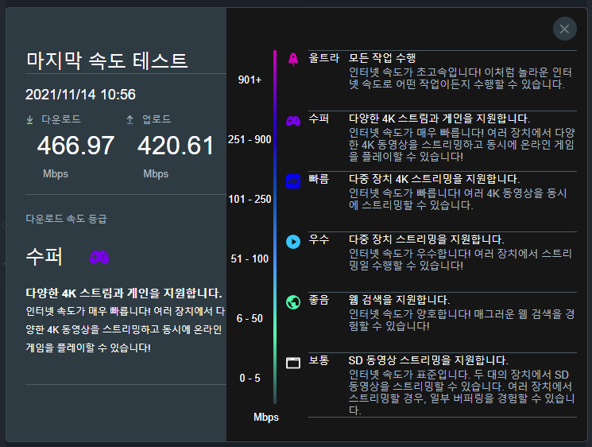This screenshot has height=447, width=592.
Task: Click the 웹 검색을 지원합니다 title
Action: (x=399, y=300)
